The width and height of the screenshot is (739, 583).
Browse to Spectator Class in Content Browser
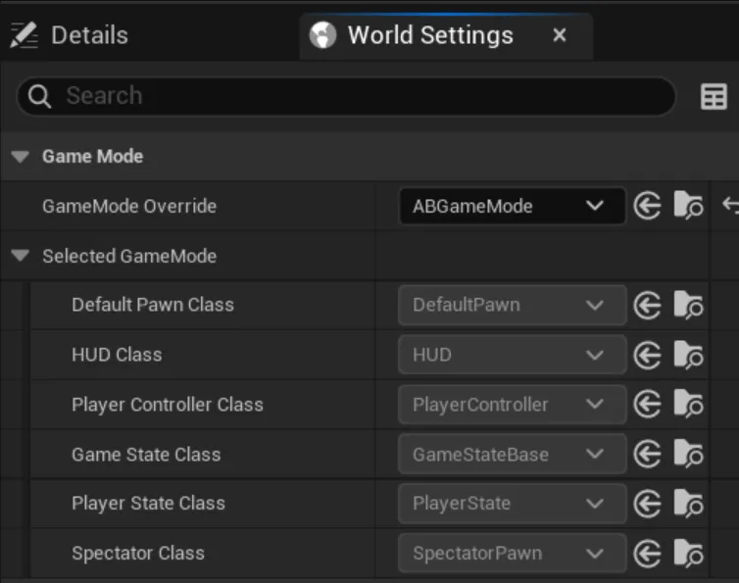click(689, 554)
